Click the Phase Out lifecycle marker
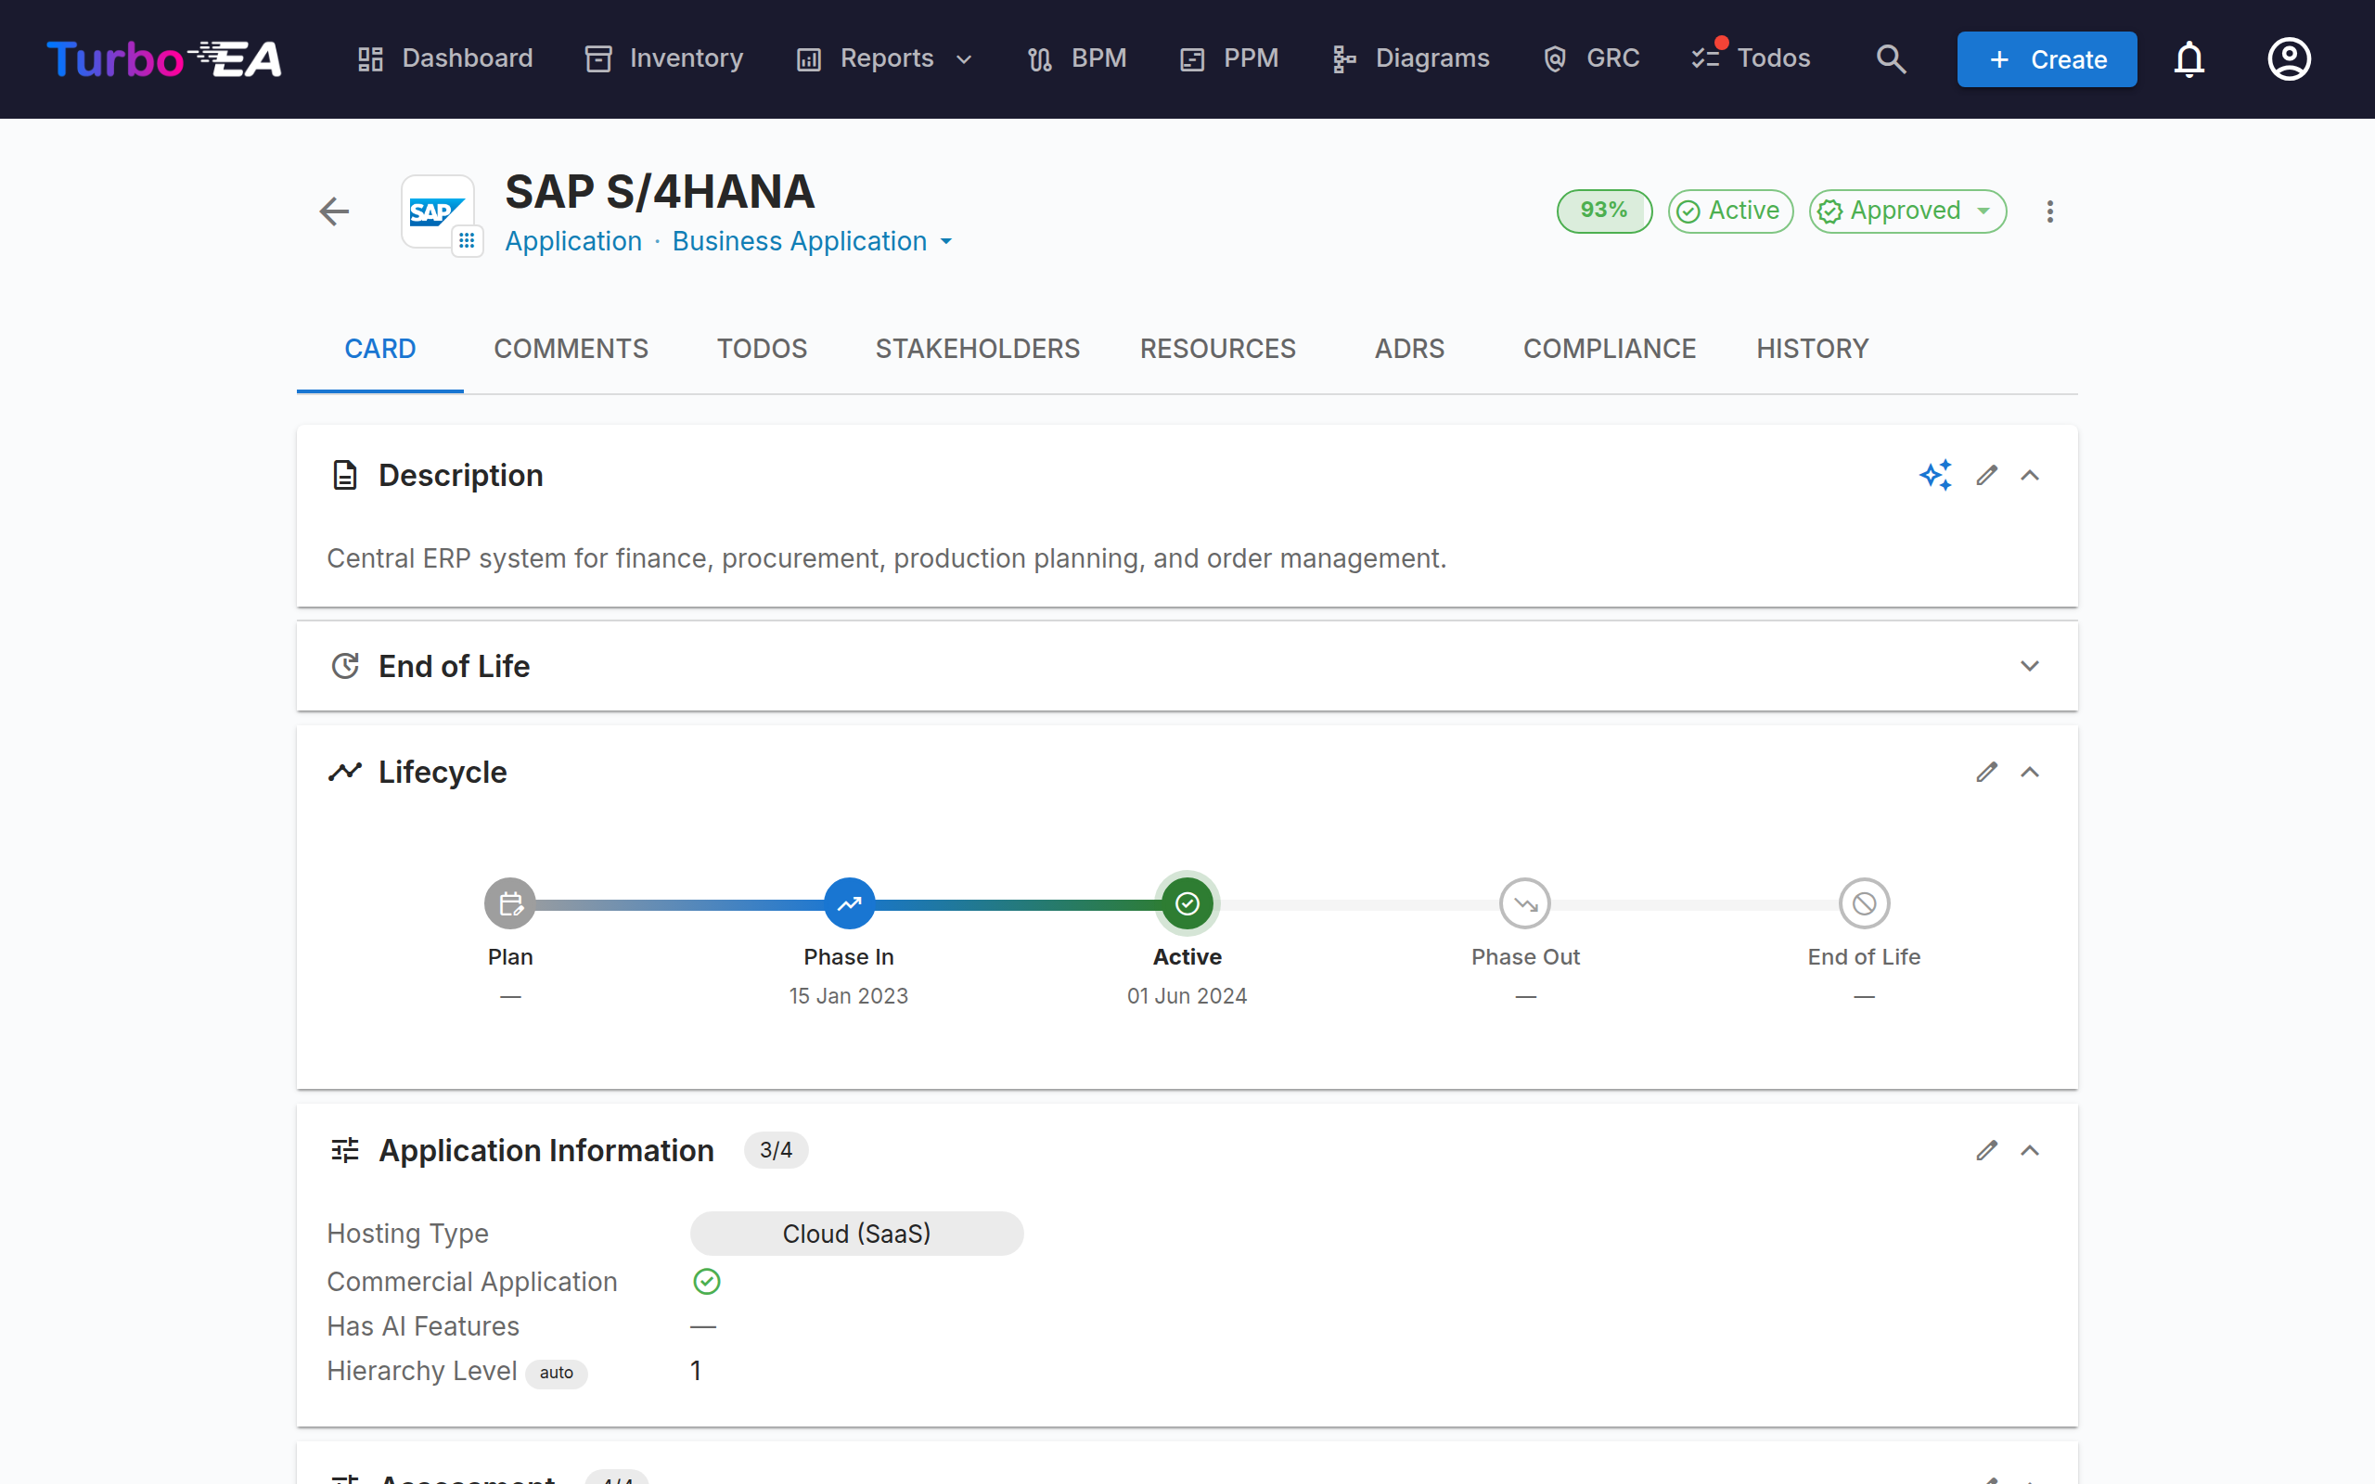Screen dimensions: 2375x1484 [1525, 903]
